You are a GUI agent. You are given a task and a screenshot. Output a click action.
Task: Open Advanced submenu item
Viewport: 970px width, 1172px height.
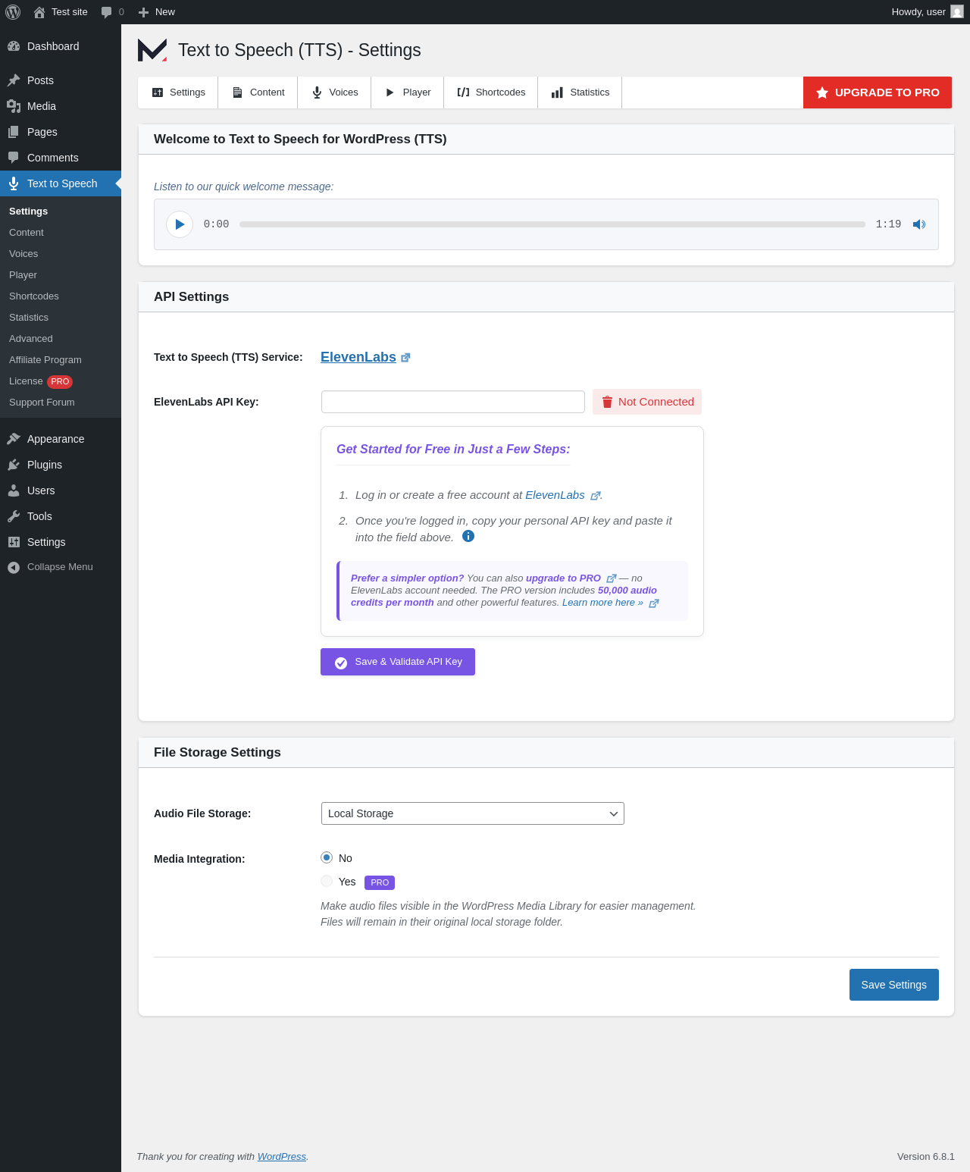pos(61,339)
